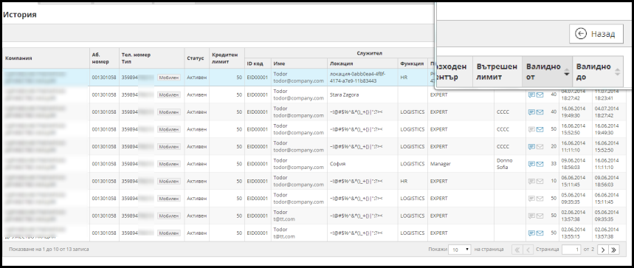Click the Назад back button
This screenshot has height=268, width=634.
tap(596, 34)
